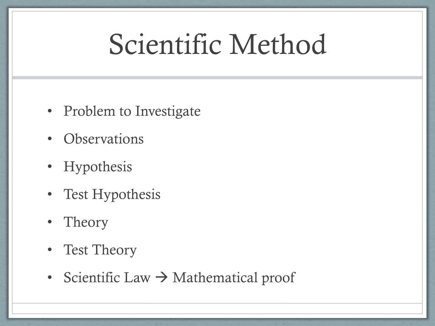Screen dimensions: 435x326
Task: Click the Test Hypothesis bullet text
Action: (x=112, y=195)
